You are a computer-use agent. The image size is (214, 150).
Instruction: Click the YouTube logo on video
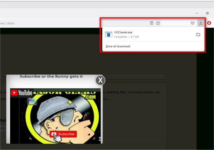click(x=21, y=93)
